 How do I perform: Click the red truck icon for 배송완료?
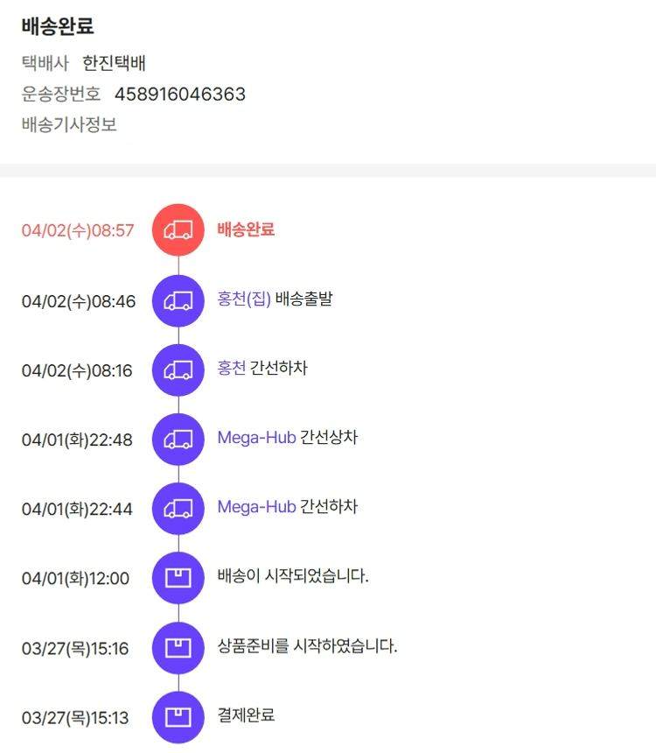[178, 230]
